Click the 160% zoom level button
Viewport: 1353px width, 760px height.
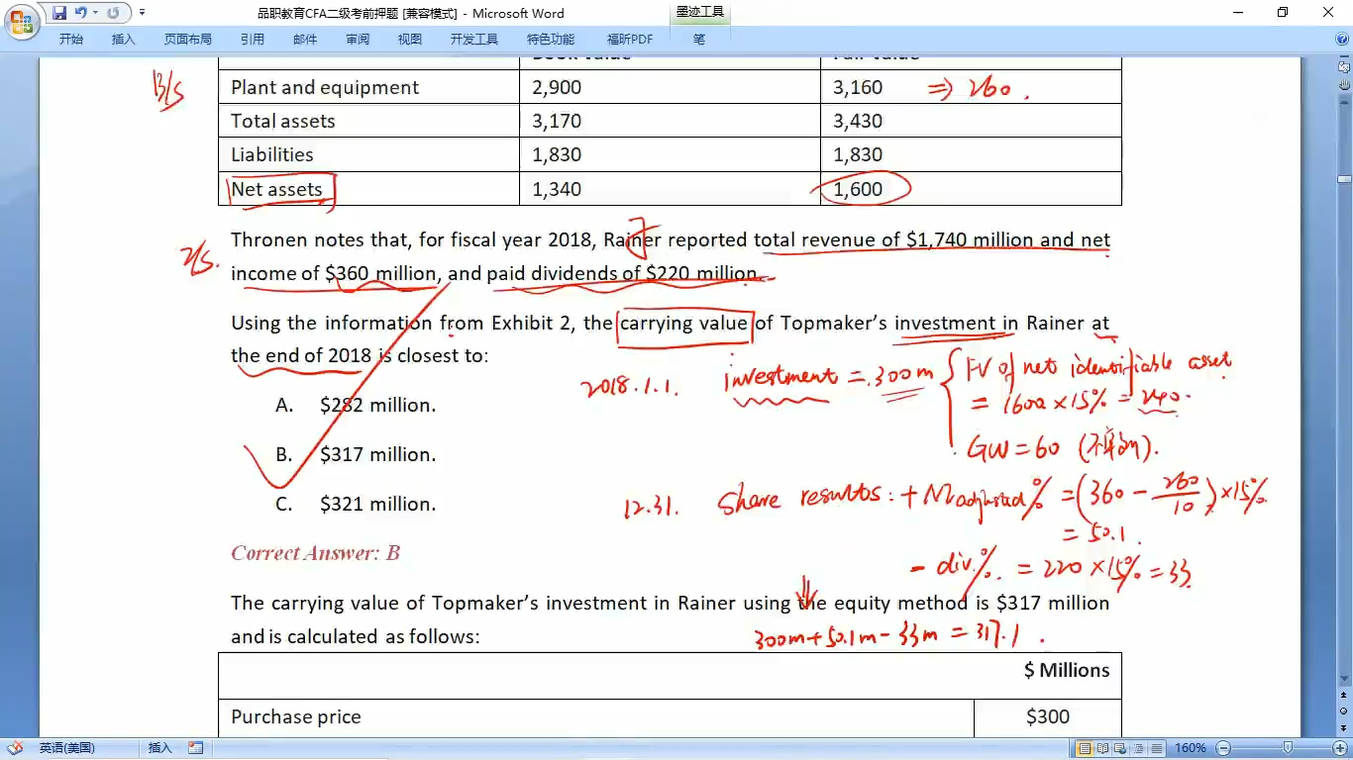coord(1191,748)
